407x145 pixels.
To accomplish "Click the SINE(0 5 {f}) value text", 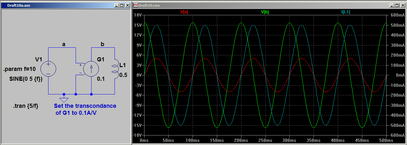I will tap(26, 79).
